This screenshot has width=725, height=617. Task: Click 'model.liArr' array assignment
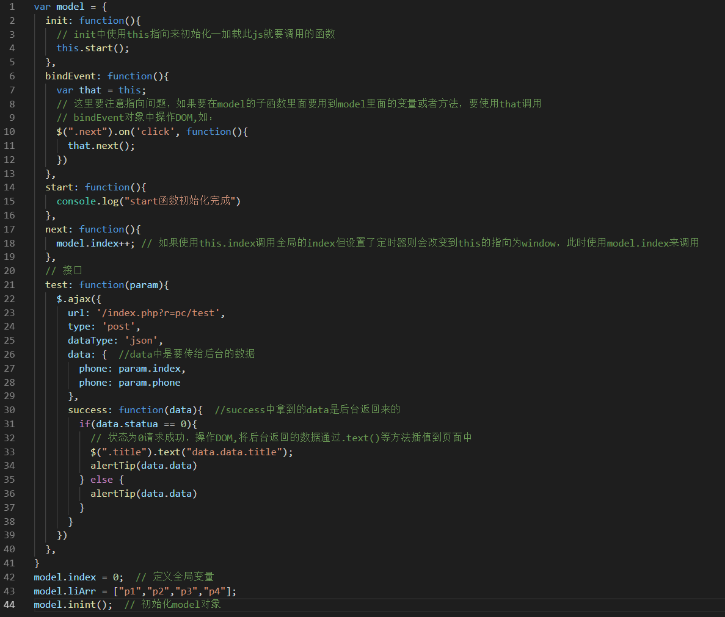tap(135, 591)
